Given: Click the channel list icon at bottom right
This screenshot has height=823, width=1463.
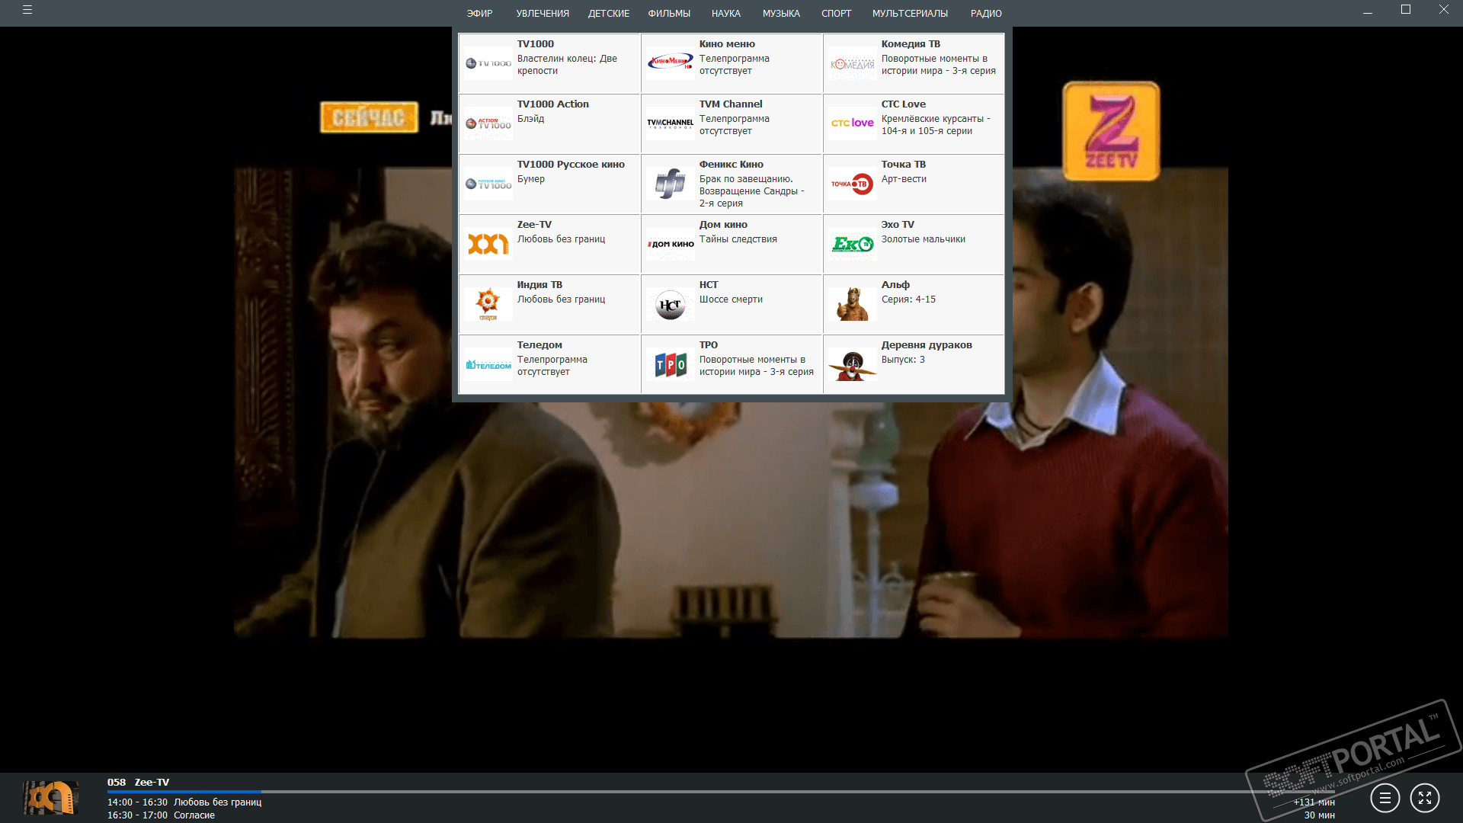Looking at the screenshot, I should pyautogui.click(x=1385, y=798).
